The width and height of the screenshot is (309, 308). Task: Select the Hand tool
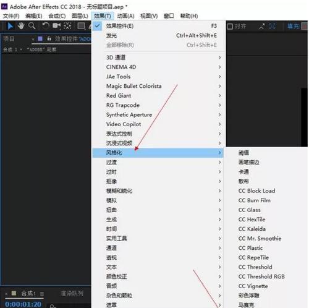pyautogui.click(x=21, y=26)
